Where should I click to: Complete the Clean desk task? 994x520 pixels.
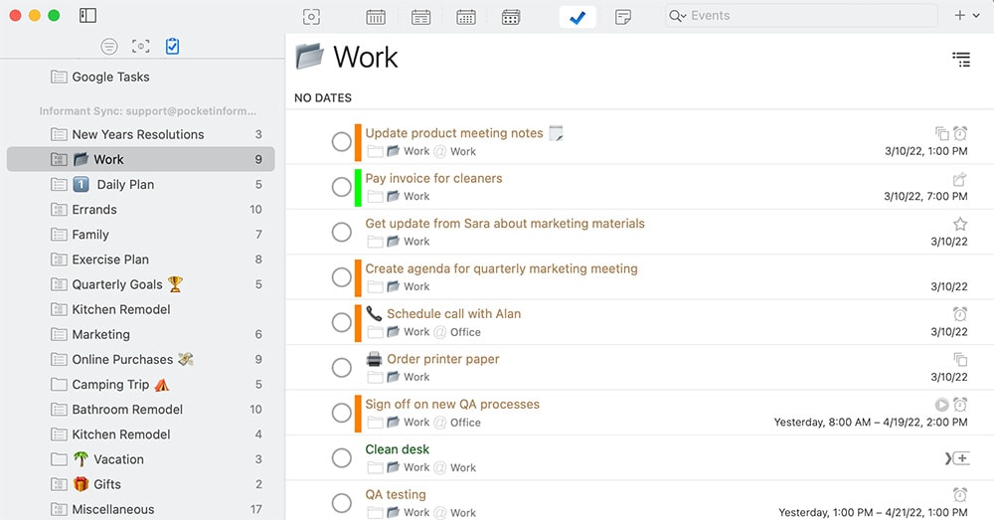click(341, 458)
